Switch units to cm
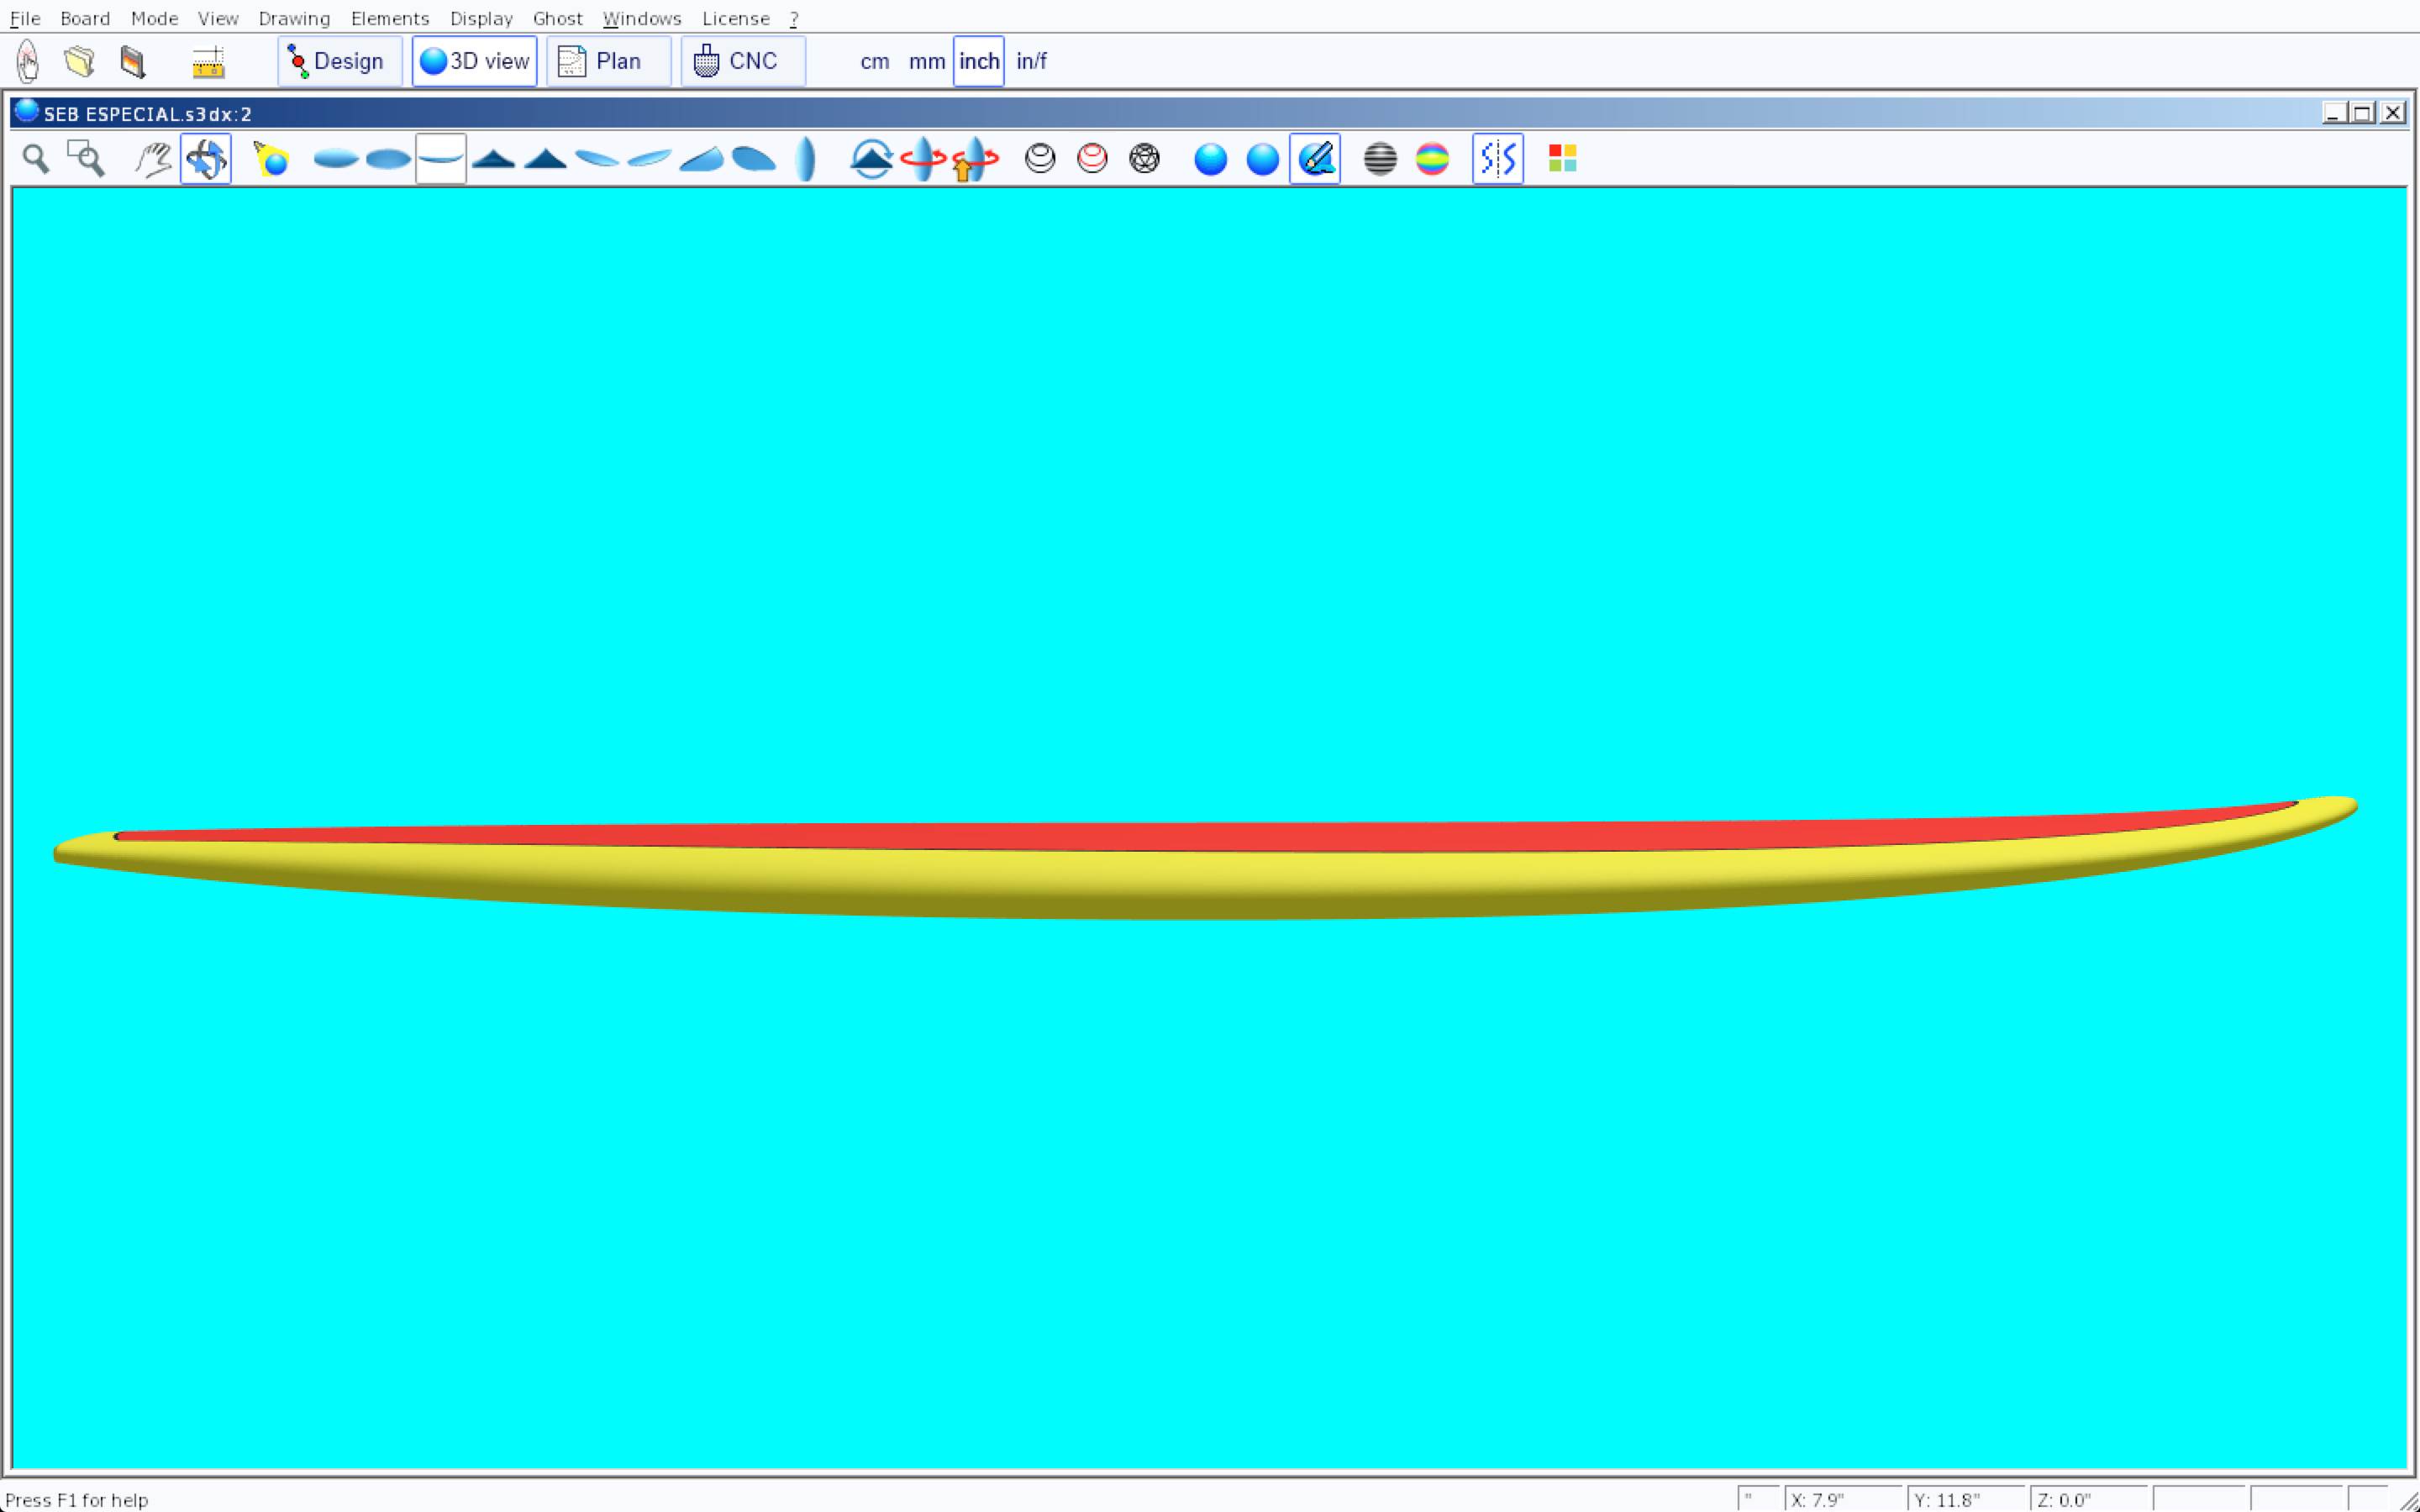This screenshot has height=1512, width=2420. (x=874, y=62)
